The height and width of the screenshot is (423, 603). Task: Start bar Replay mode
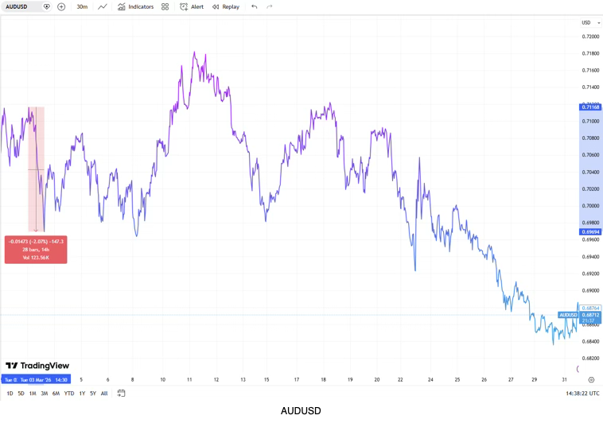[x=225, y=6]
